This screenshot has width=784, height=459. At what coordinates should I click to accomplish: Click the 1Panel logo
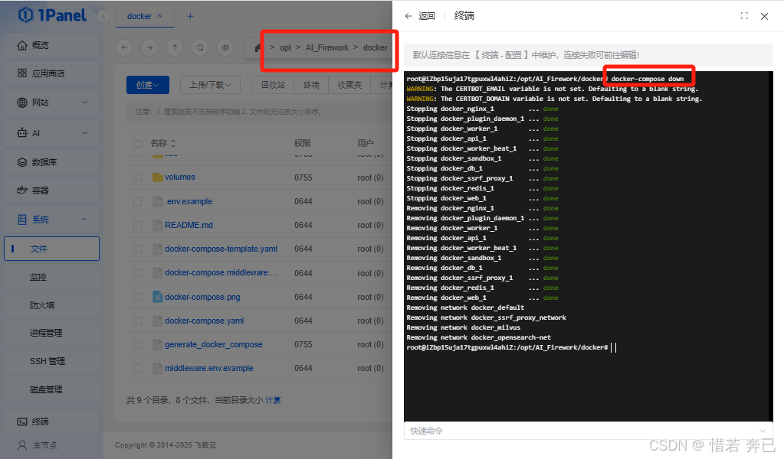pos(52,15)
